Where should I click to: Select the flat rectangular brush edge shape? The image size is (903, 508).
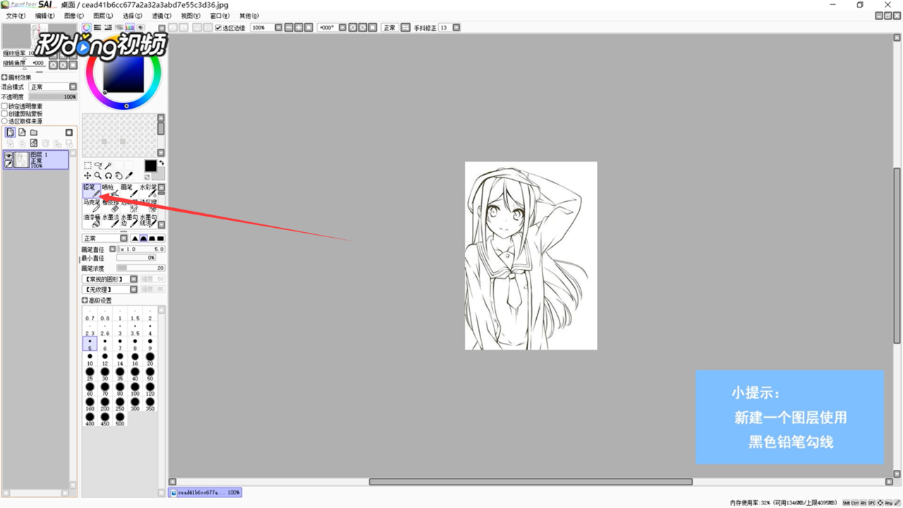[160, 238]
